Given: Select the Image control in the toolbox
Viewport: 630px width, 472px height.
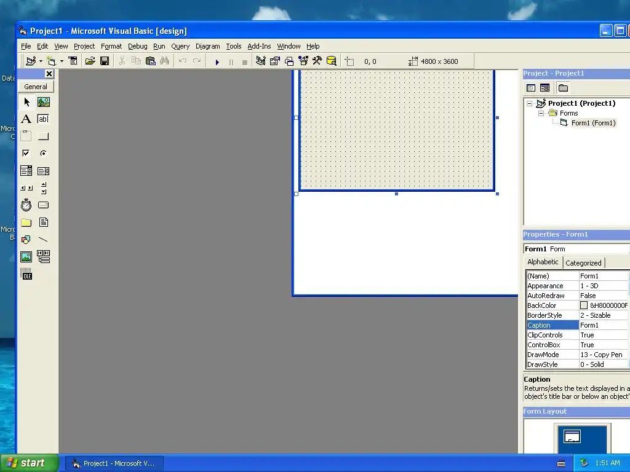Looking at the screenshot, I should click(x=26, y=257).
